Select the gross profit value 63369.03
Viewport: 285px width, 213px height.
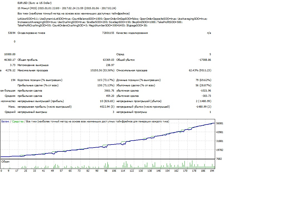(109, 60)
